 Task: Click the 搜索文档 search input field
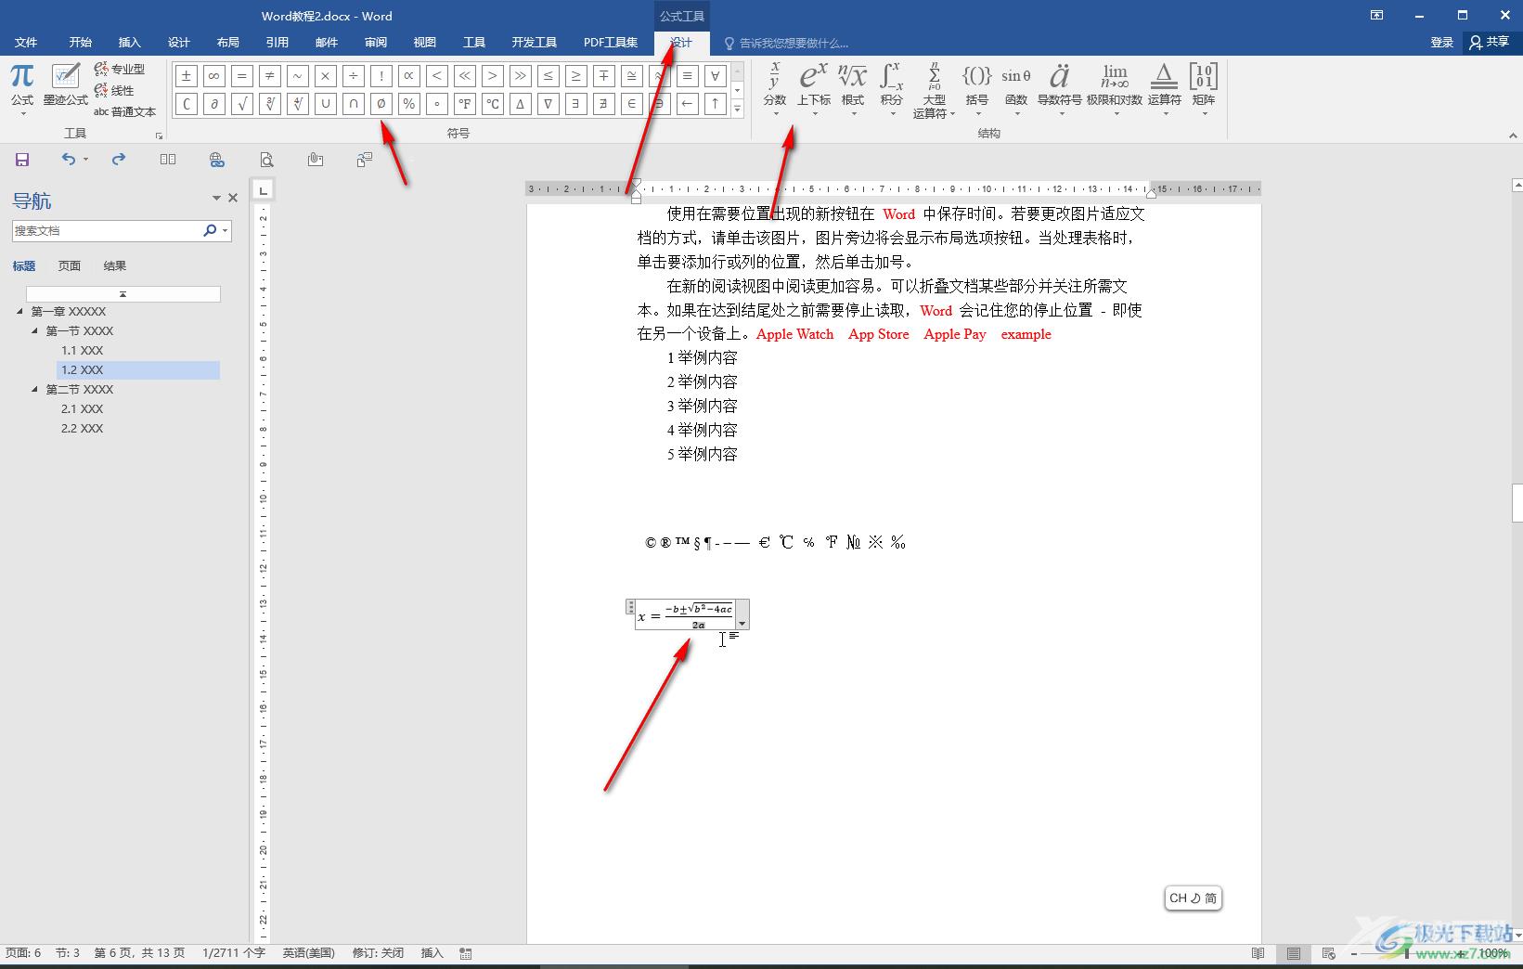[x=107, y=231]
